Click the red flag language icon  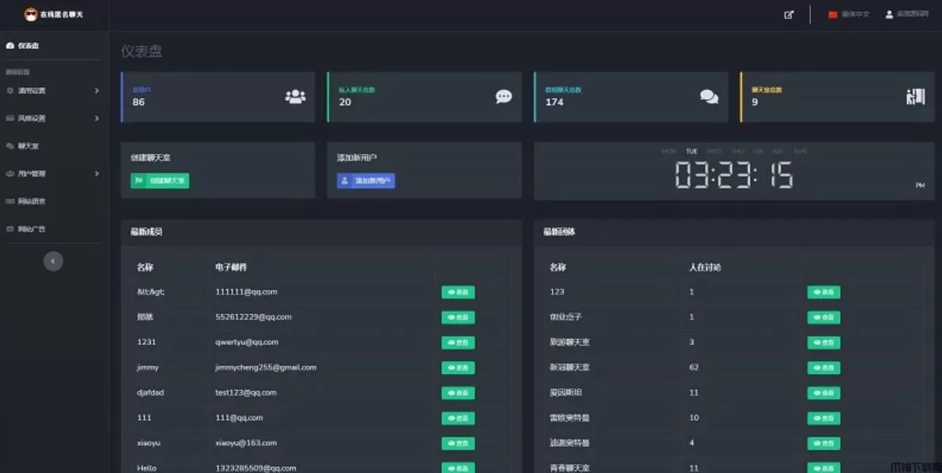(832, 14)
